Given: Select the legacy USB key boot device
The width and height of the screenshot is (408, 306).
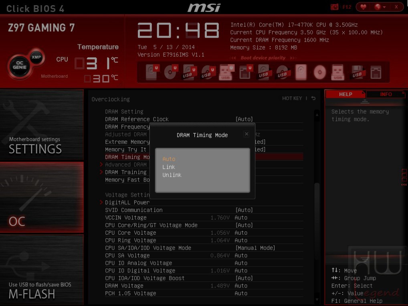Looking at the screenshot, I should [338, 72].
